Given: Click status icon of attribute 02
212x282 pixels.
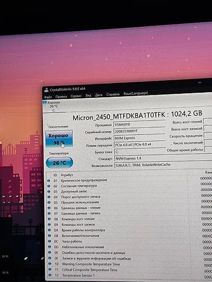Looking at the screenshot, I should click(49, 186).
